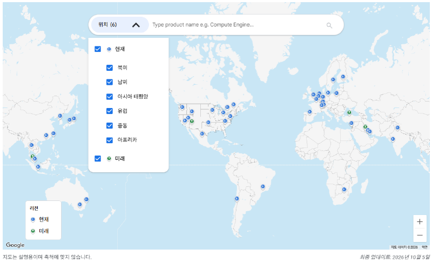Select the blue region marker in Chile
This screenshot has width=432, height=262.
237,199
